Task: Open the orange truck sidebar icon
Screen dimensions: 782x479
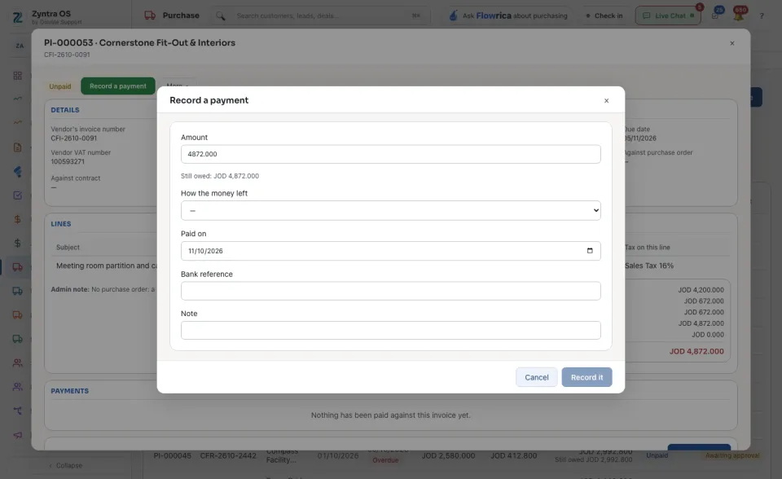Action: click(17, 314)
